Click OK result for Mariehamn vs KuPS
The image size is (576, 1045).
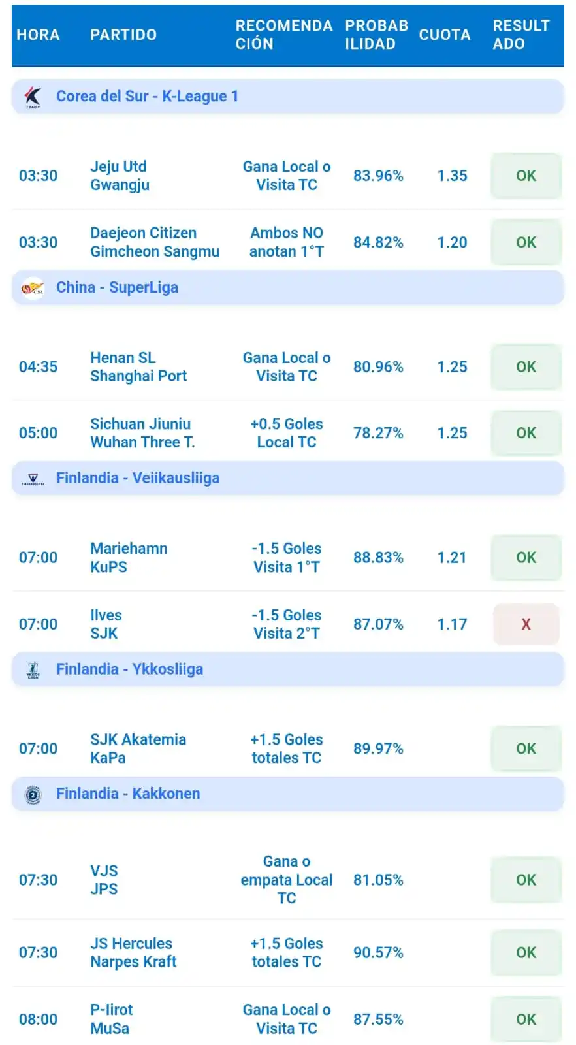[526, 558]
